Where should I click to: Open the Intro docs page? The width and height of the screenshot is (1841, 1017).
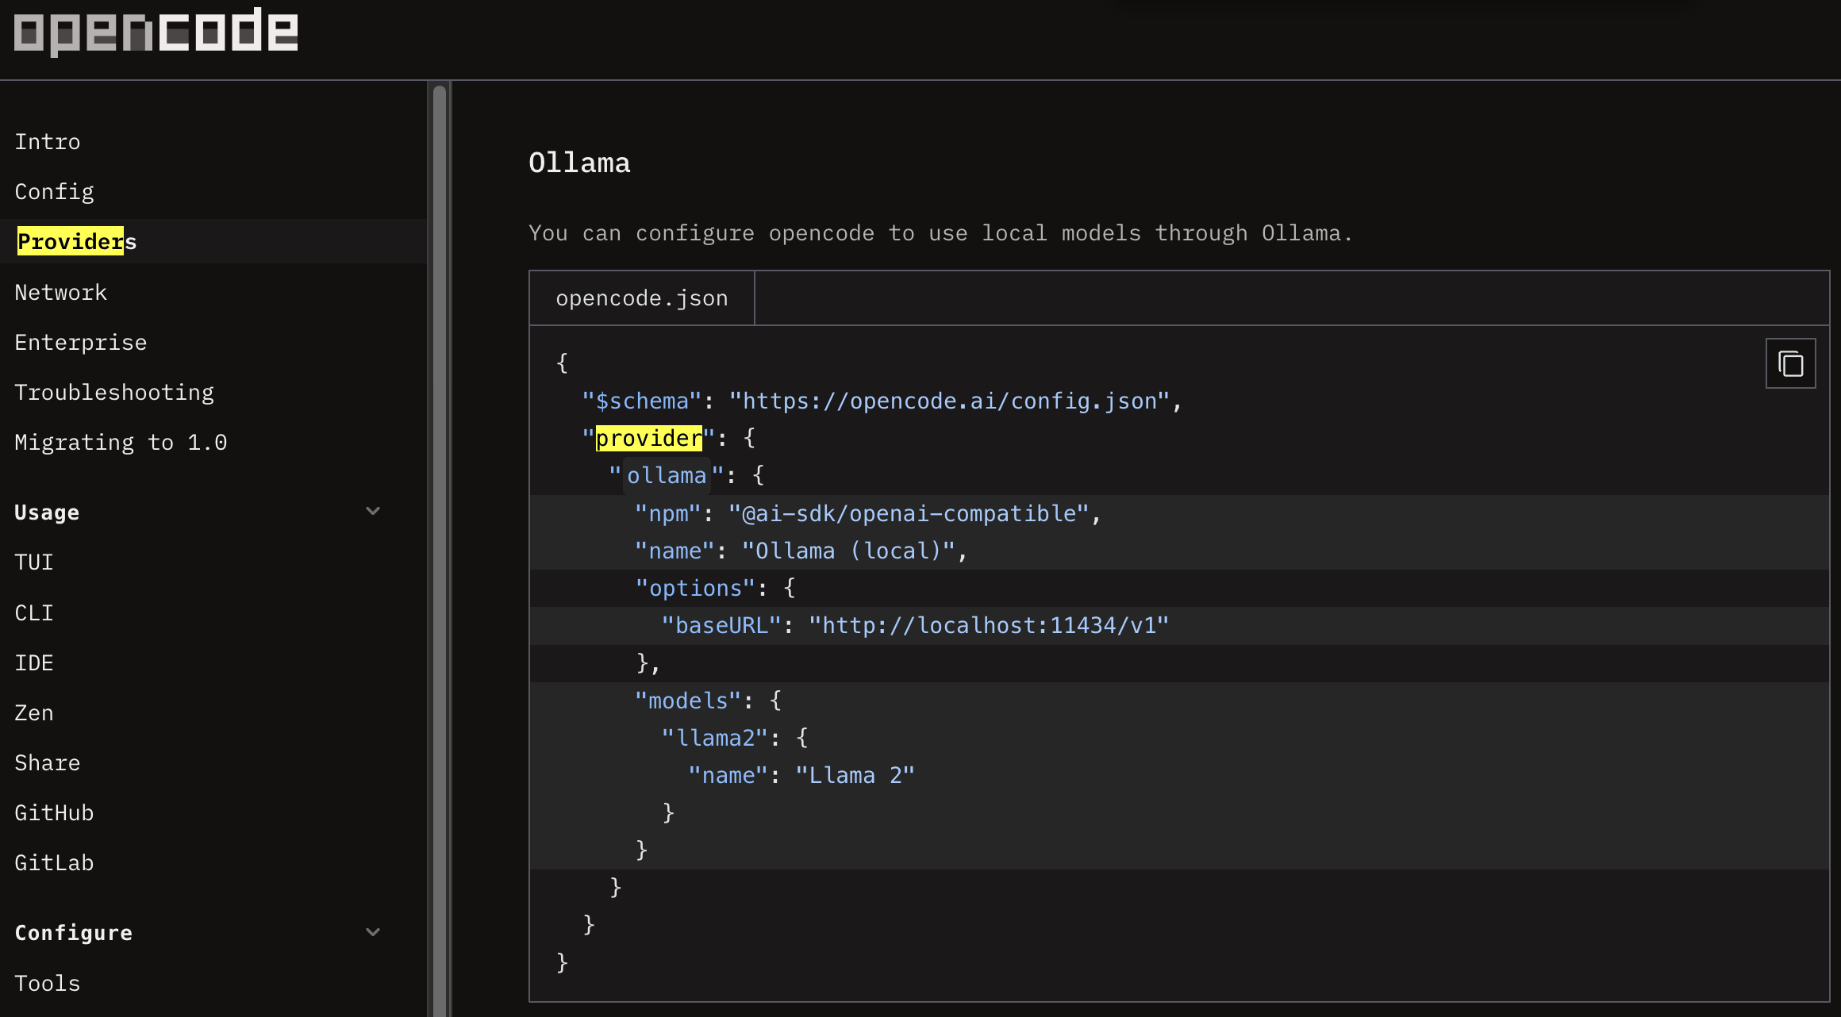tap(48, 142)
